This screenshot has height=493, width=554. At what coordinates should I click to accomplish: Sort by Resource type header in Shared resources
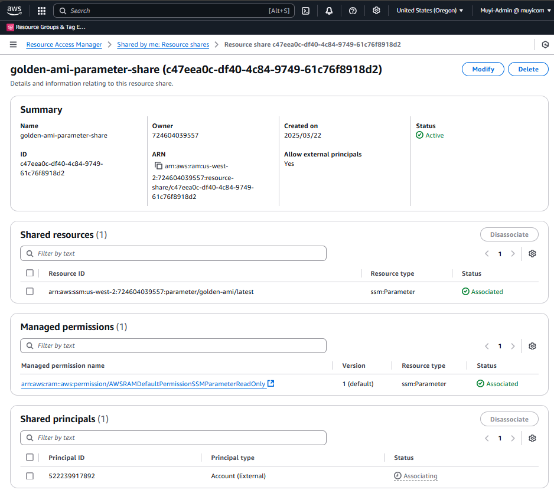tap(392, 273)
